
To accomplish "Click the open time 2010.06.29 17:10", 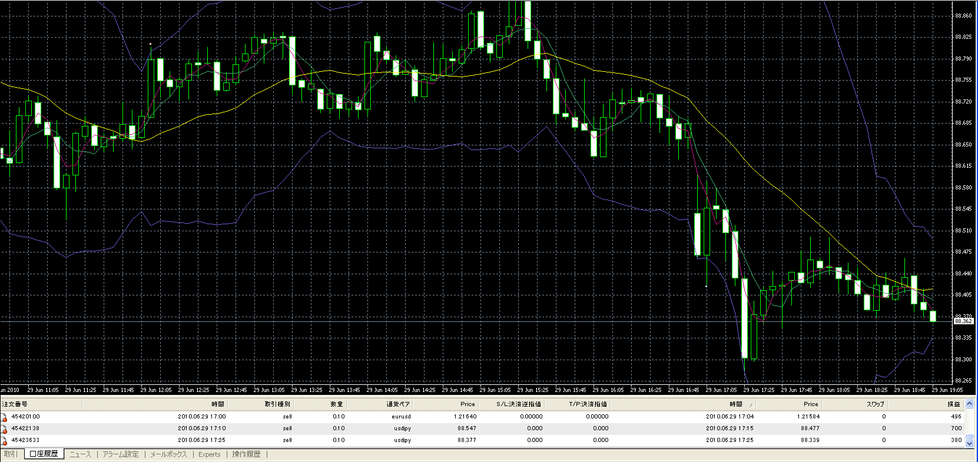I will 201,428.
